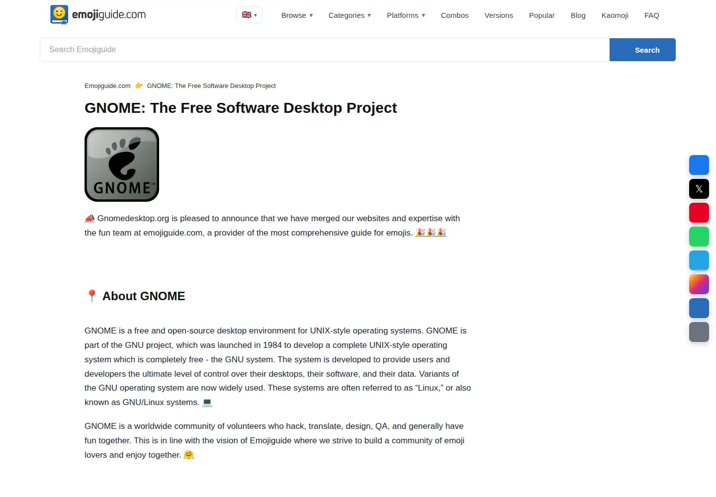The width and height of the screenshot is (716, 497).
Task: Click the GNOME footprint logo image
Action: tap(122, 165)
